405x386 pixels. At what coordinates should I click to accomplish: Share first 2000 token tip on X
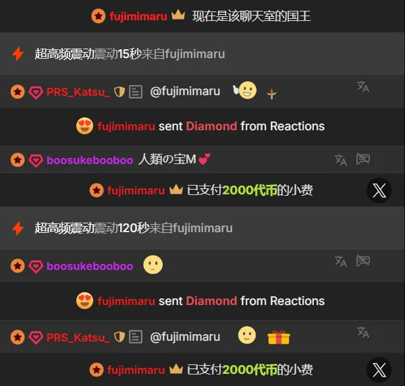click(379, 190)
